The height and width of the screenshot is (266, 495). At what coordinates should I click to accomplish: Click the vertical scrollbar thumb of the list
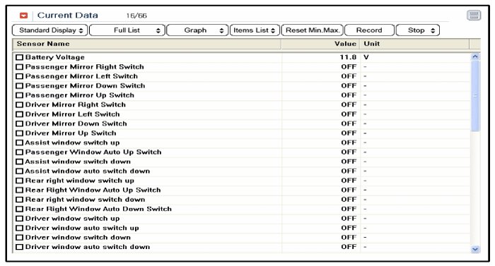pos(474,96)
